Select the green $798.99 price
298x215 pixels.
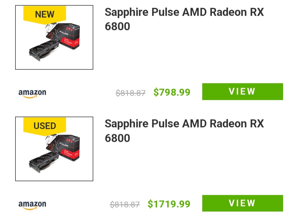pyautogui.click(x=172, y=92)
